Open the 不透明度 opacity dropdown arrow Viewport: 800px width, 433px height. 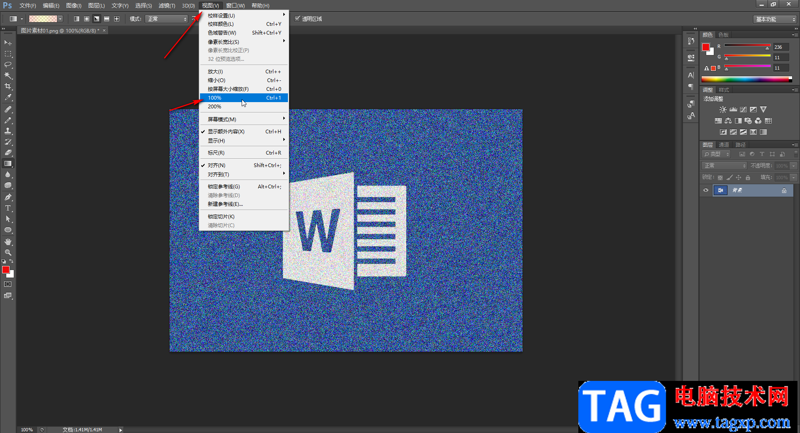794,166
